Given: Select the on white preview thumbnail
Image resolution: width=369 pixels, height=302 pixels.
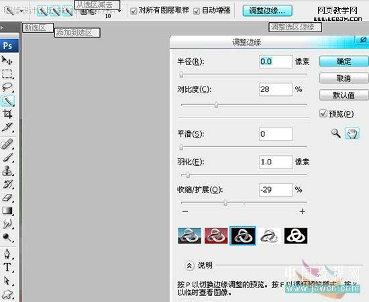Looking at the screenshot, I should coord(270,236).
